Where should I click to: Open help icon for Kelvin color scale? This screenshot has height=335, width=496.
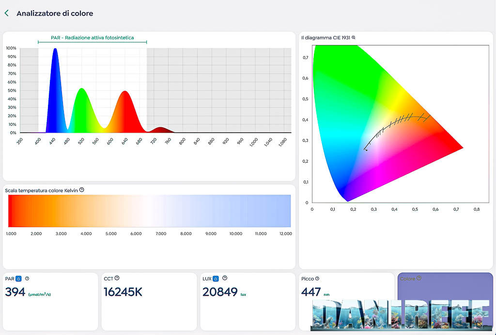click(x=81, y=190)
